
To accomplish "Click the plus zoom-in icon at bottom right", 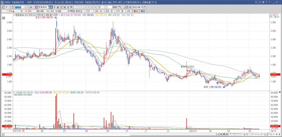I will (277, 134).
